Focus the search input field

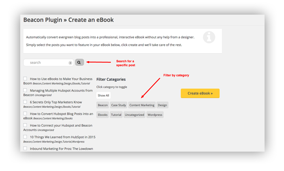49,62
